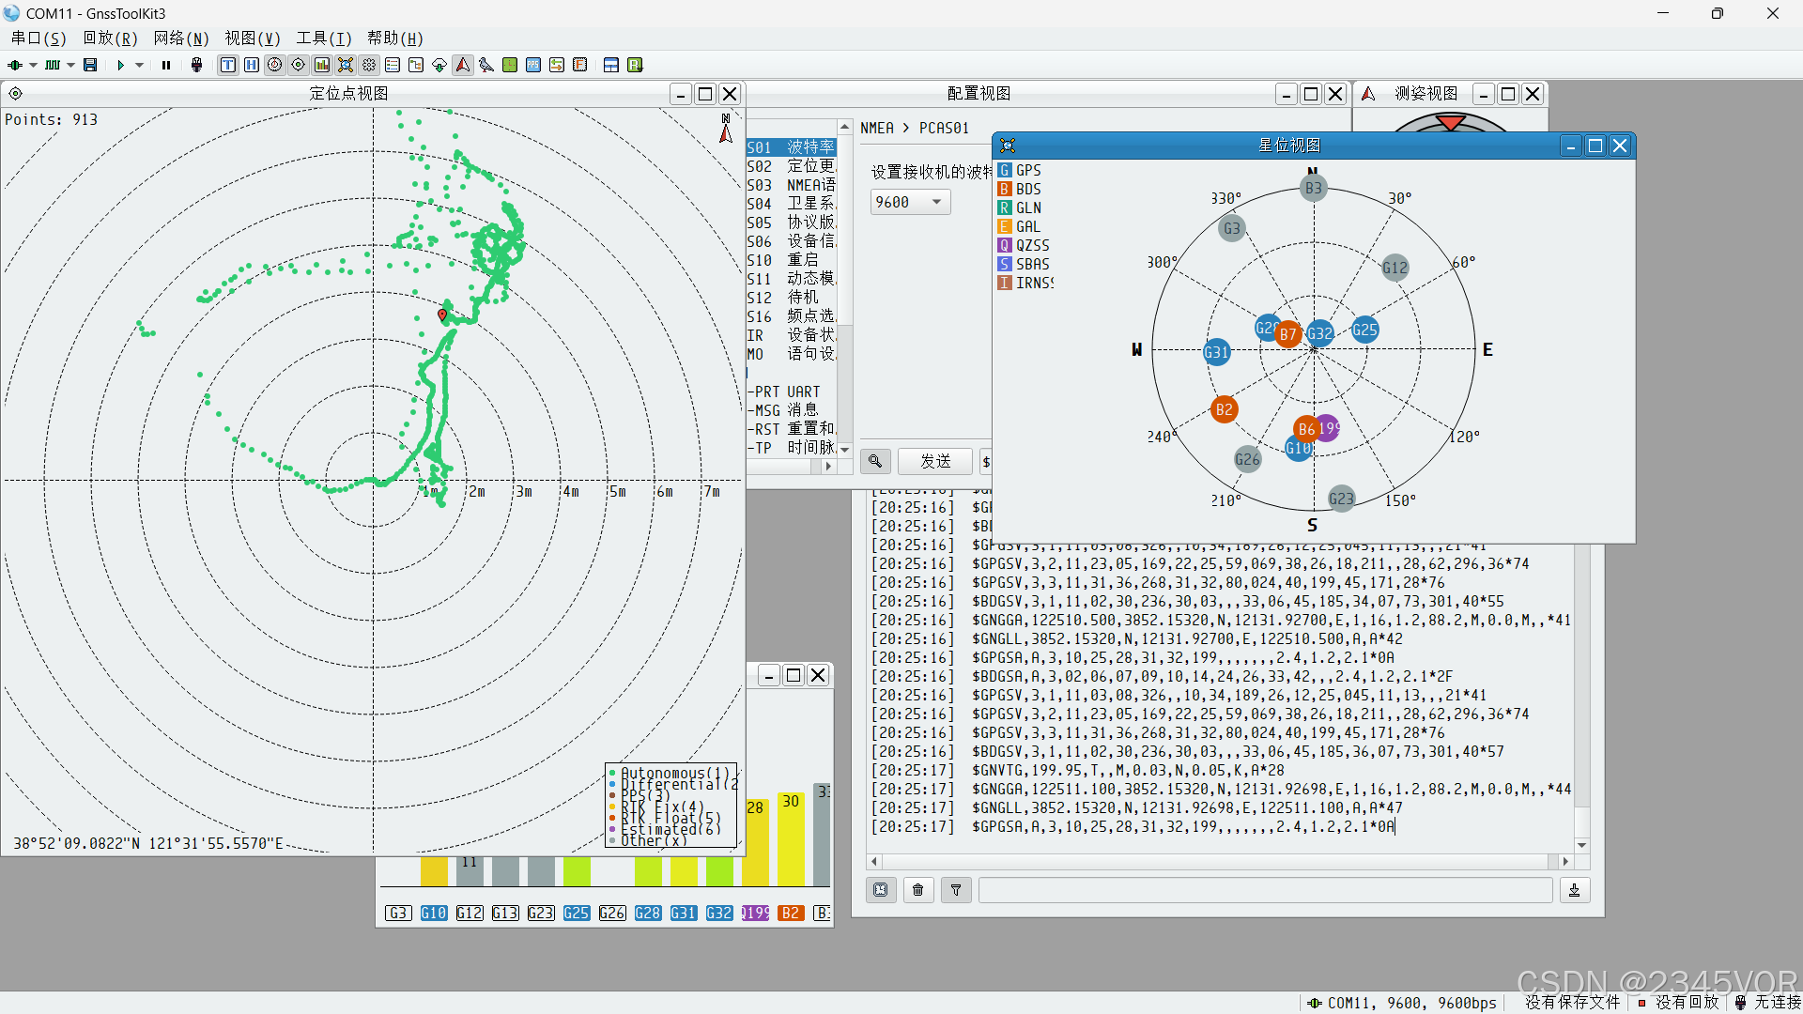Select S10 重启 in the command list

(792, 260)
